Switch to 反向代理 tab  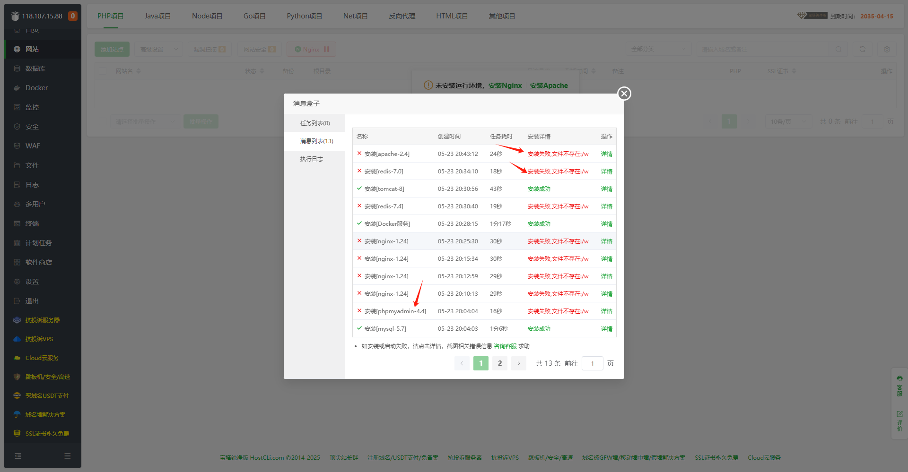pos(402,16)
